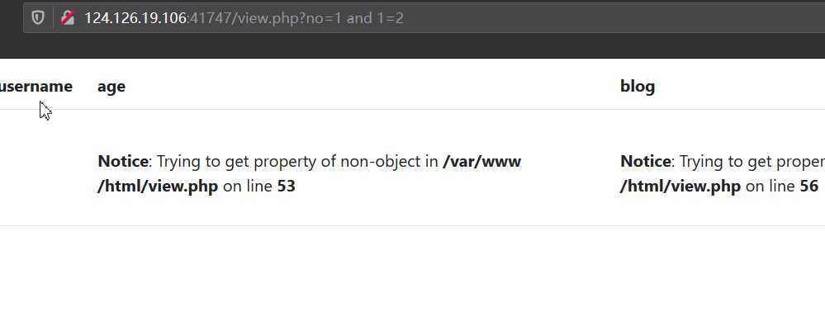The image size is (825, 312).
Task: Click the empty username cell in data row
Action: point(37,168)
